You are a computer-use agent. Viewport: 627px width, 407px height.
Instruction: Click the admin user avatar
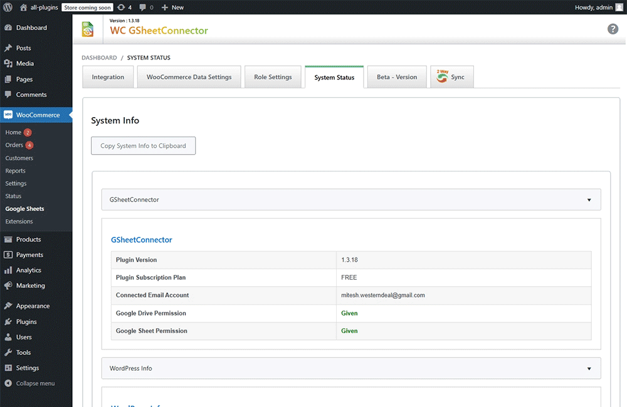[619, 7]
